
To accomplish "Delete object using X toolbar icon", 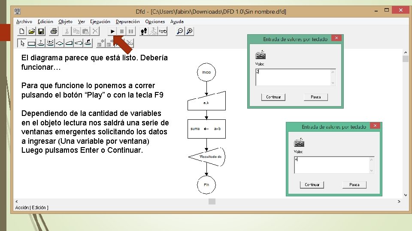I will (95, 31).
